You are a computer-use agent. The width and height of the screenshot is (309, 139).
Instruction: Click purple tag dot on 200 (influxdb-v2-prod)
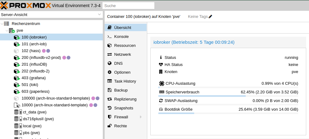[69, 58]
